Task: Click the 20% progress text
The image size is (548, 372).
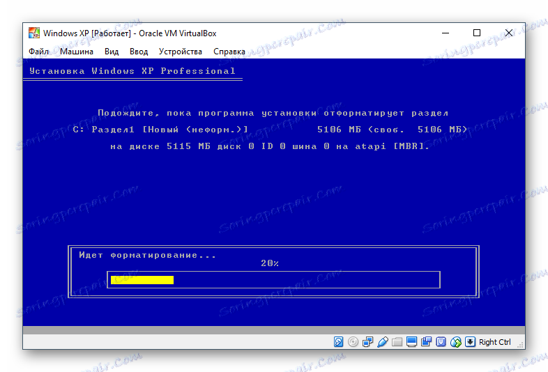Action: point(269,263)
